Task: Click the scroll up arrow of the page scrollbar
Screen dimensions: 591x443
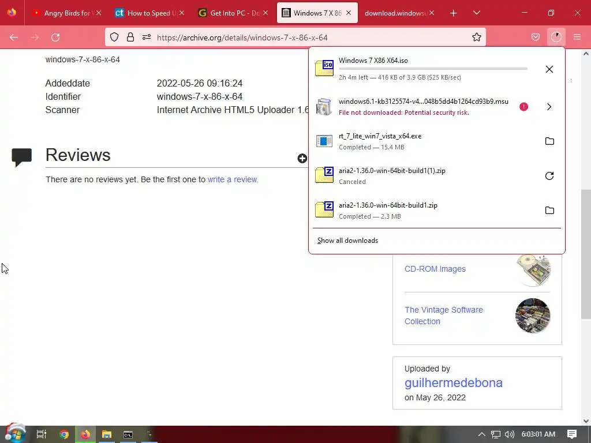Action: tap(586, 54)
